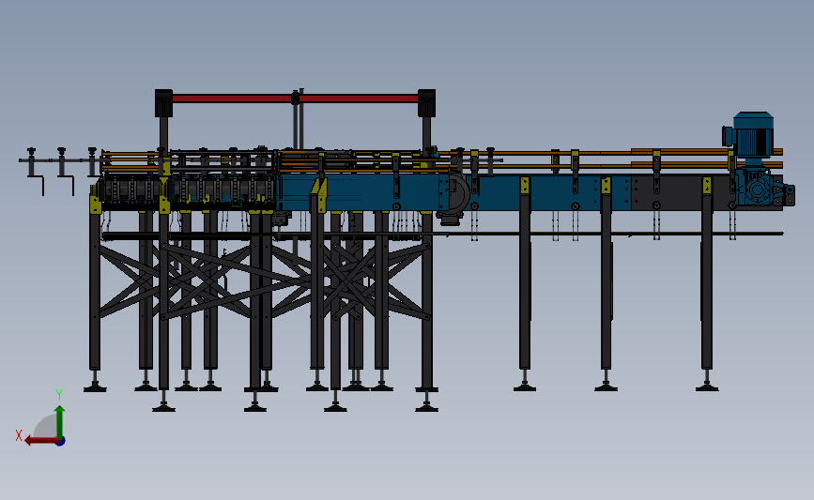Click the red X label of triad
Screen dimensions: 814x500
pyautogui.click(x=19, y=435)
